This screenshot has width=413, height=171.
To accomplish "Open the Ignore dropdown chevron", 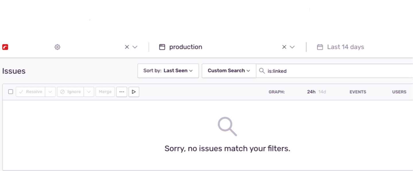I will click(x=89, y=92).
